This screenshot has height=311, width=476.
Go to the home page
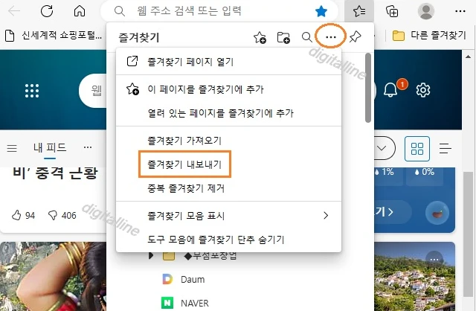coord(80,11)
